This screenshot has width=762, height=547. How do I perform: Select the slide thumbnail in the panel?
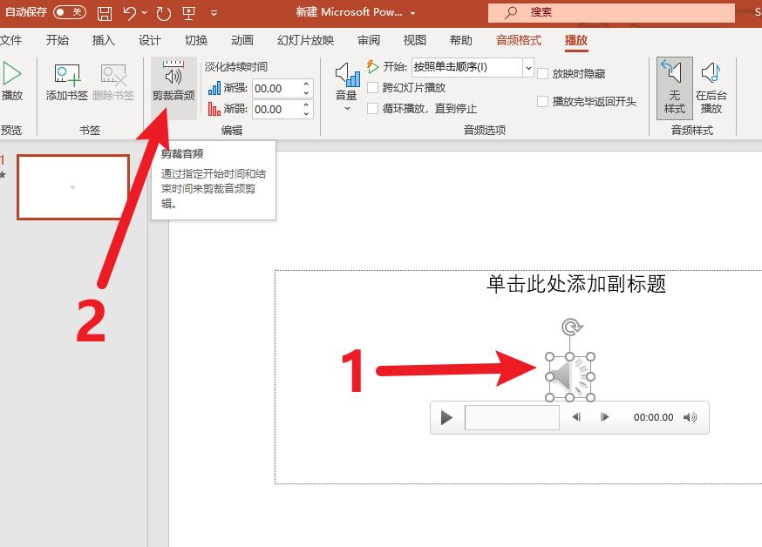pyautogui.click(x=73, y=186)
